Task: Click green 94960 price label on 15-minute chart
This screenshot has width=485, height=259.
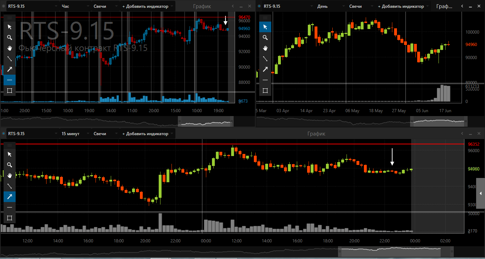Action: point(474,169)
